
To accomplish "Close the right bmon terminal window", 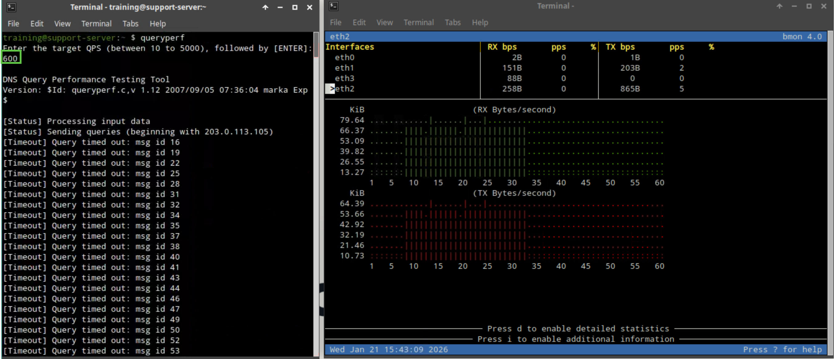I will [824, 6].
